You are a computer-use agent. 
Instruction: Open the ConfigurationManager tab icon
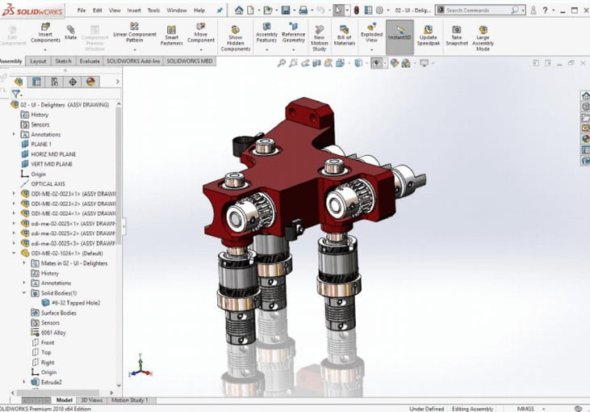pyautogui.click(x=55, y=82)
